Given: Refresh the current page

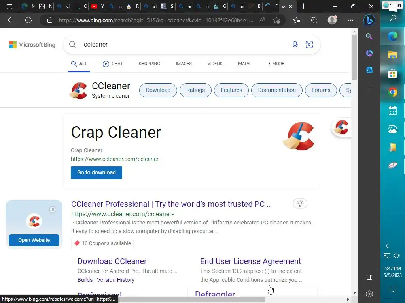Looking at the screenshot, I should click(28, 20).
